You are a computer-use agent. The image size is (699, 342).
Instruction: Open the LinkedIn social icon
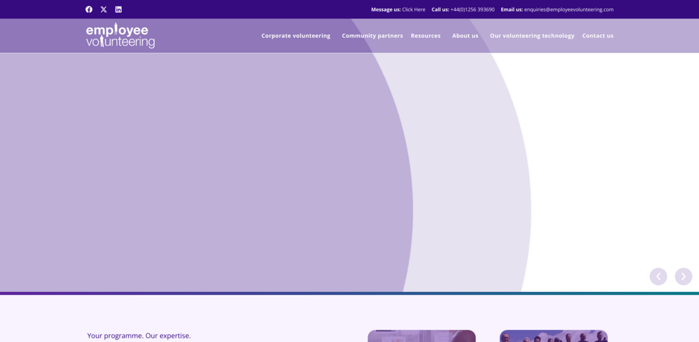(118, 9)
